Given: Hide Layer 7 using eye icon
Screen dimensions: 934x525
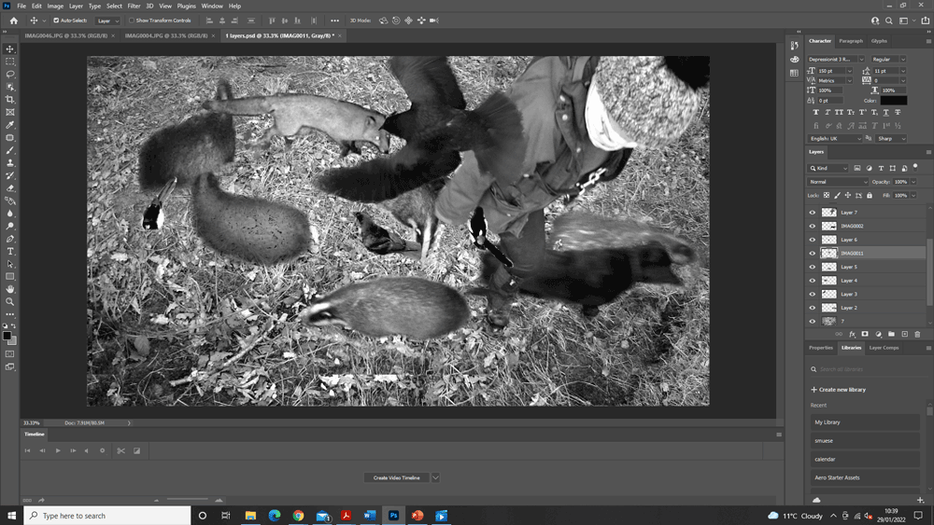Looking at the screenshot, I should click(x=812, y=213).
